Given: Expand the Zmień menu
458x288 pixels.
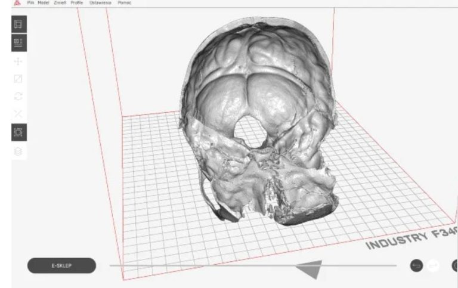Looking at the screenshot, I should pos(60,3).
